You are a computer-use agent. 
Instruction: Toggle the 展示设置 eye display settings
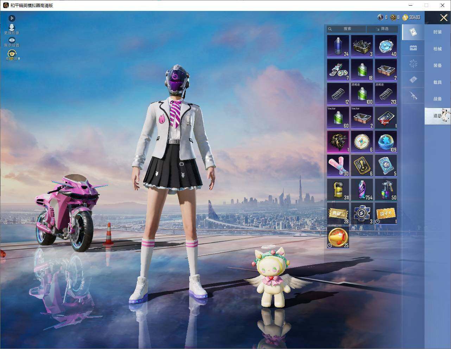tap(12, 42)
